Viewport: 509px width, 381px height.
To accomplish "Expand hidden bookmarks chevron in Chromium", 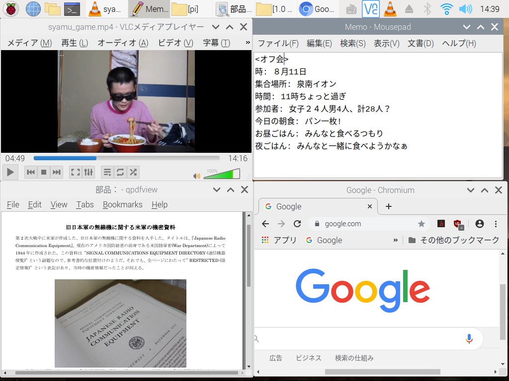I will point(395,240).
